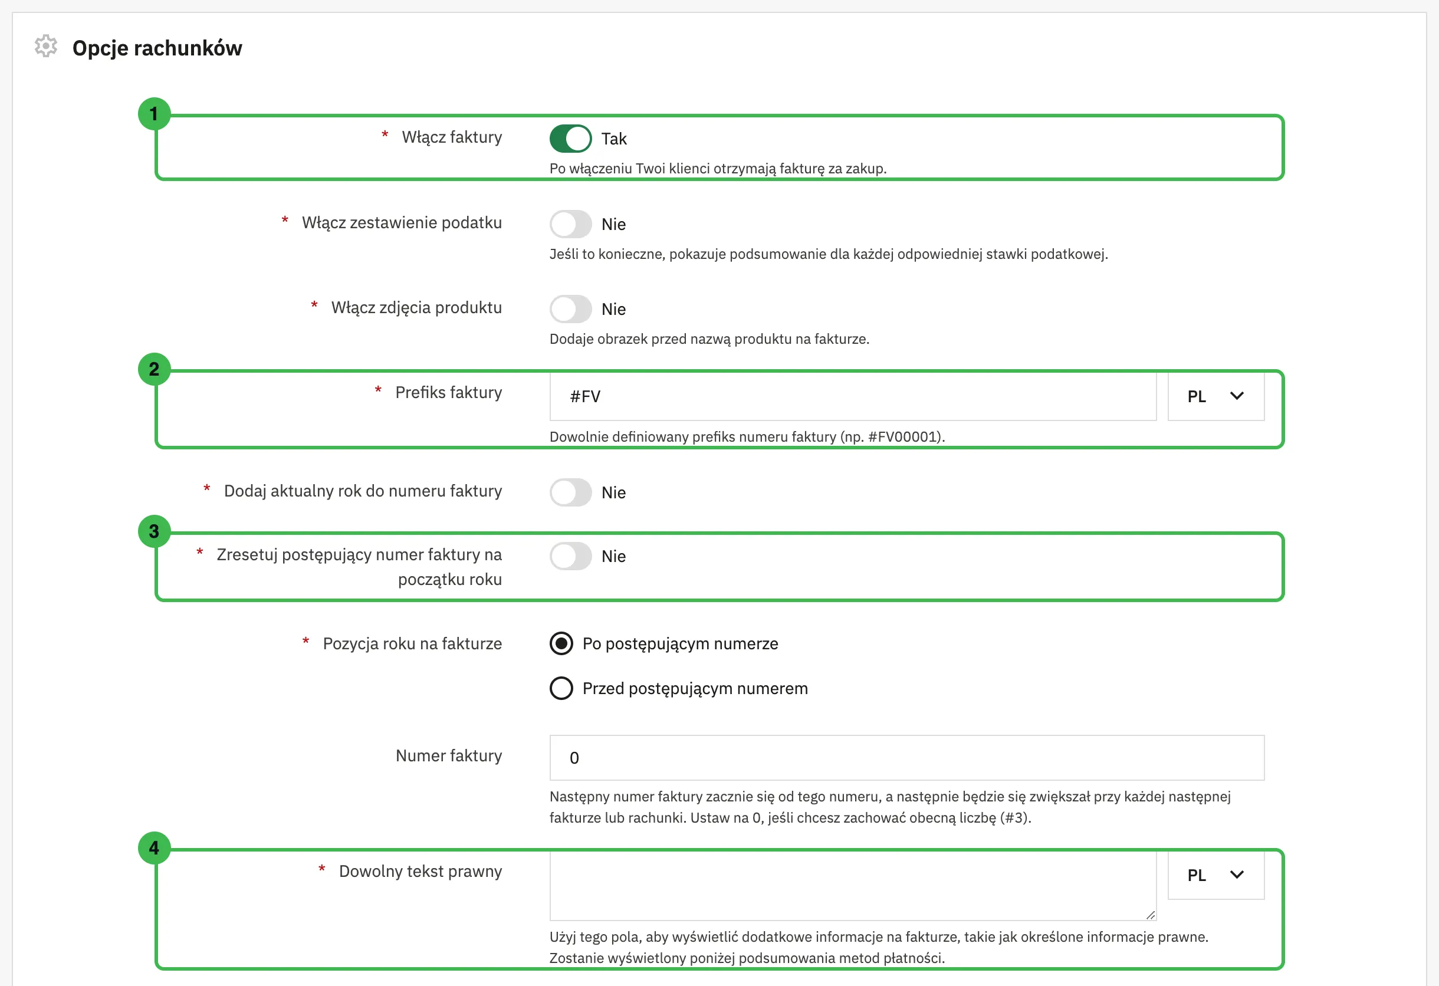Click the Prefiks faktury input field

pyautogui.click(x=853, y=396)
